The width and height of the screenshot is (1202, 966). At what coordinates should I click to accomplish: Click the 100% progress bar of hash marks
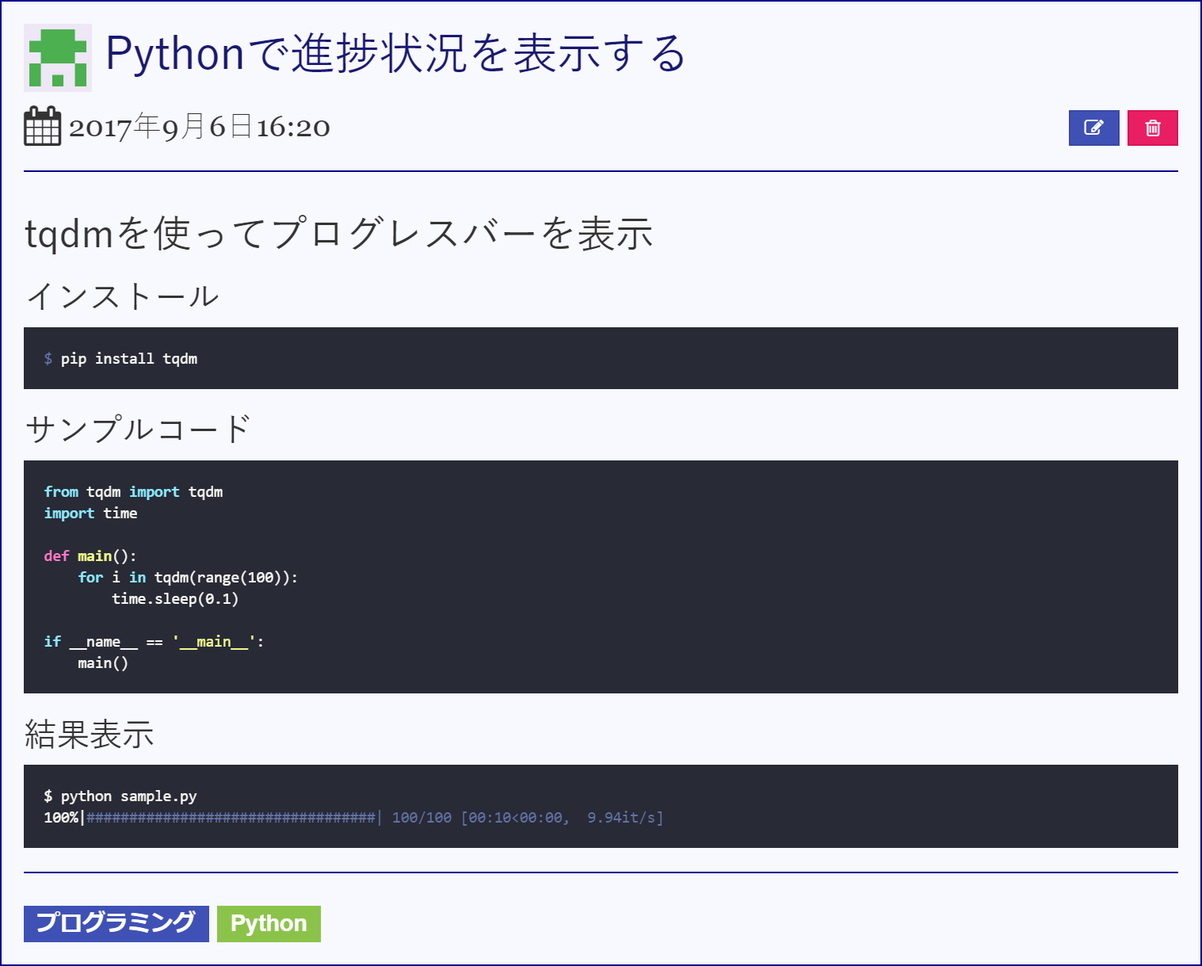pos(230,817)
